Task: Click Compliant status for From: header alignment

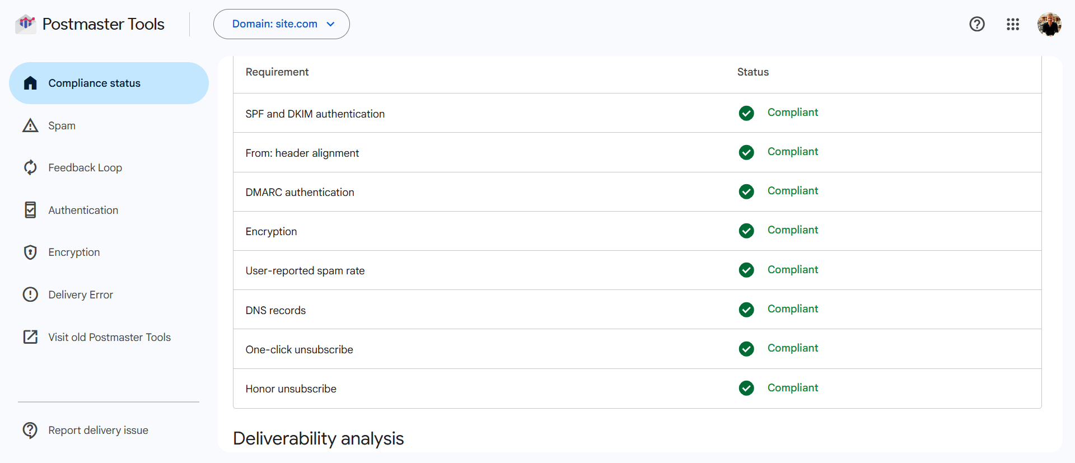Action: coord(793,152)
